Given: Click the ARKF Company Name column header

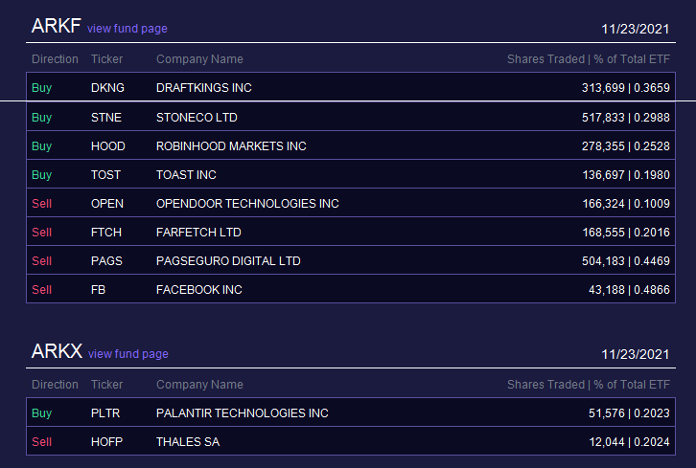Looking at the screenshot, I should pyautogui.click(x=199, y=59).
